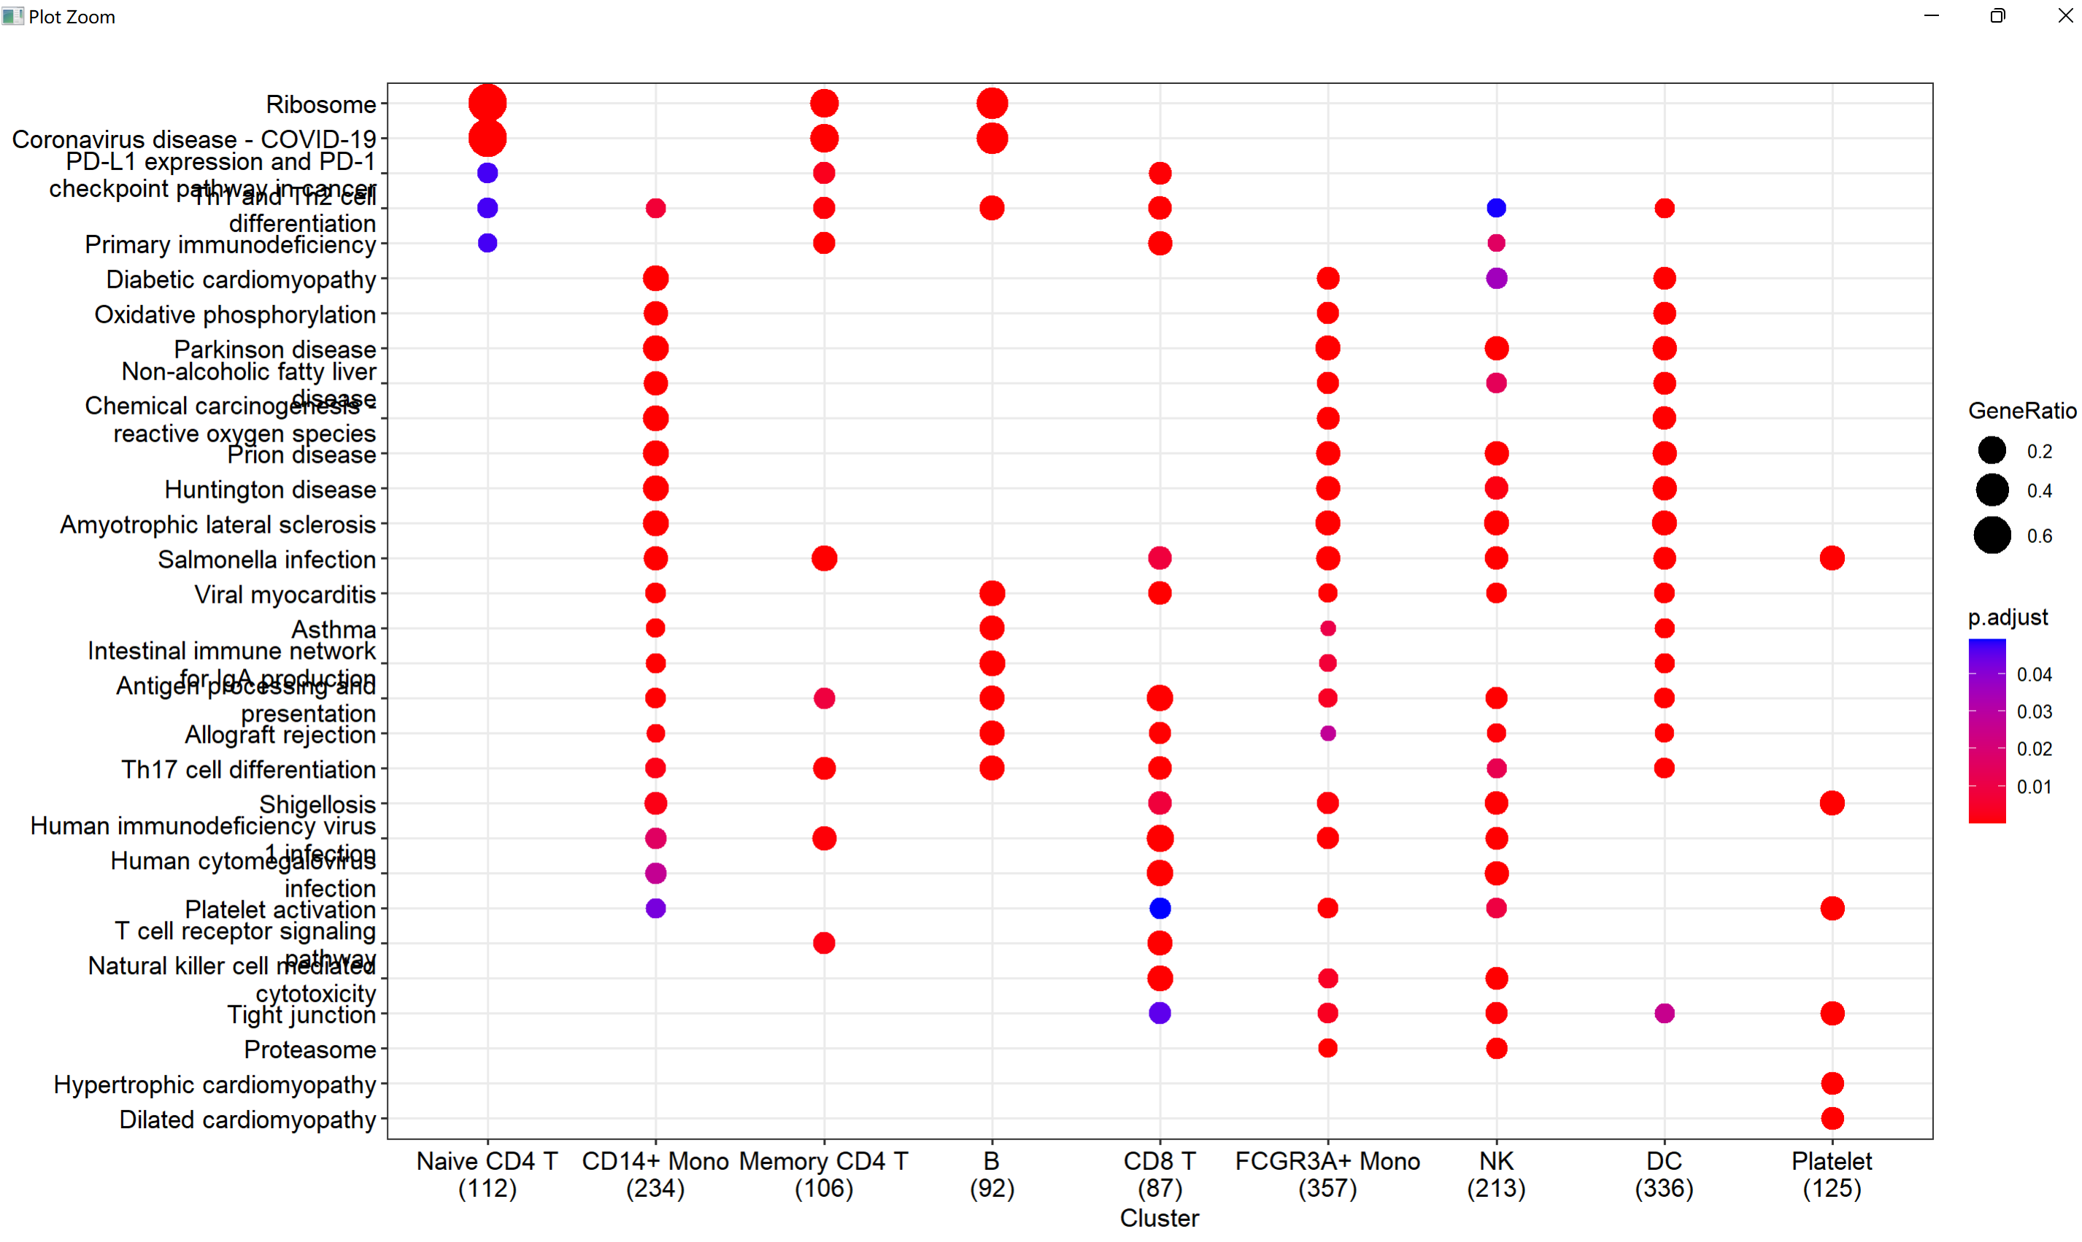Click the 'GeneRatio' legend title
This screenshot has height=1242, width=2082.
2021,411
